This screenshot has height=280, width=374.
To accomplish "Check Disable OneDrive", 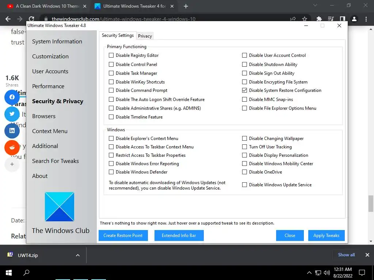I will point(244,172).
